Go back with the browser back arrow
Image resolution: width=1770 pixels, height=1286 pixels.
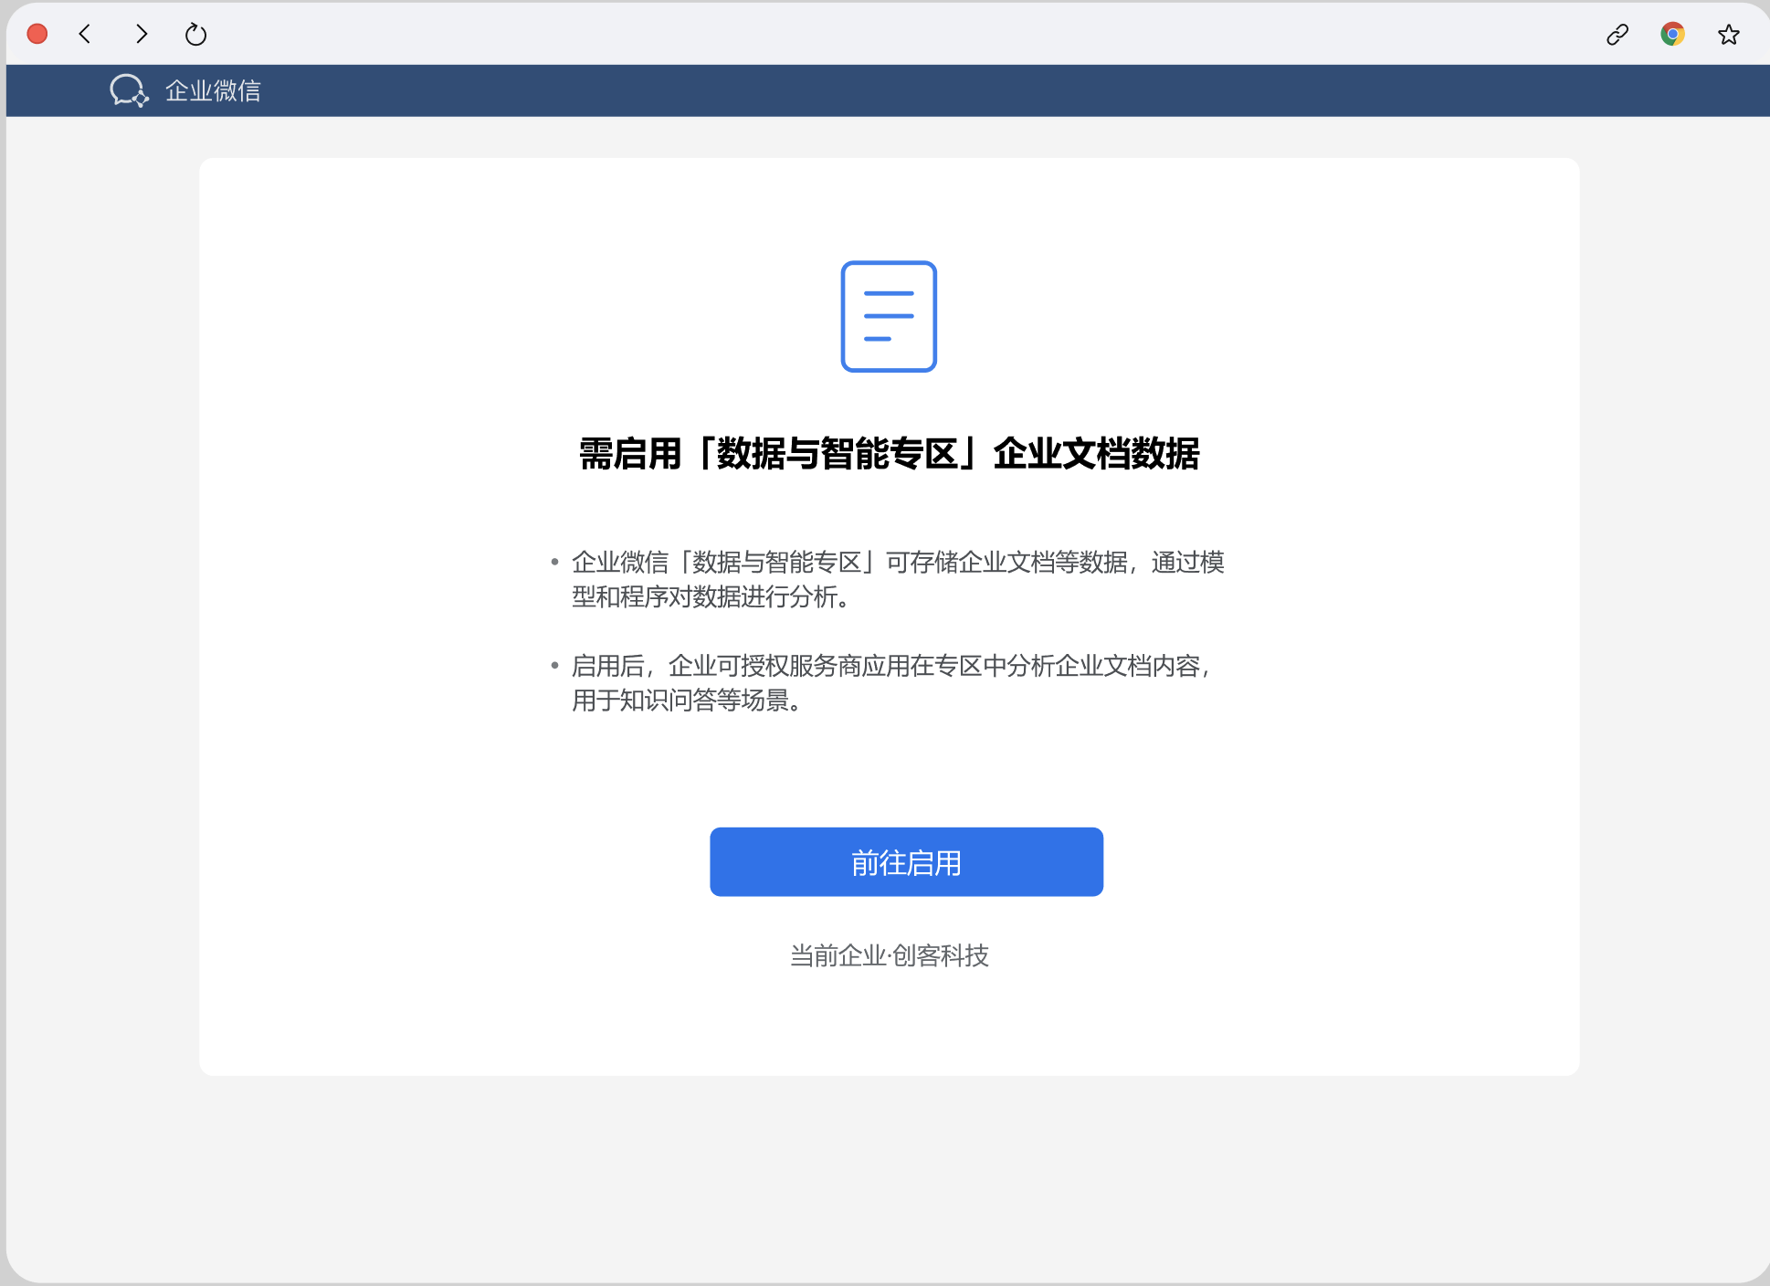tap(85, 35)
